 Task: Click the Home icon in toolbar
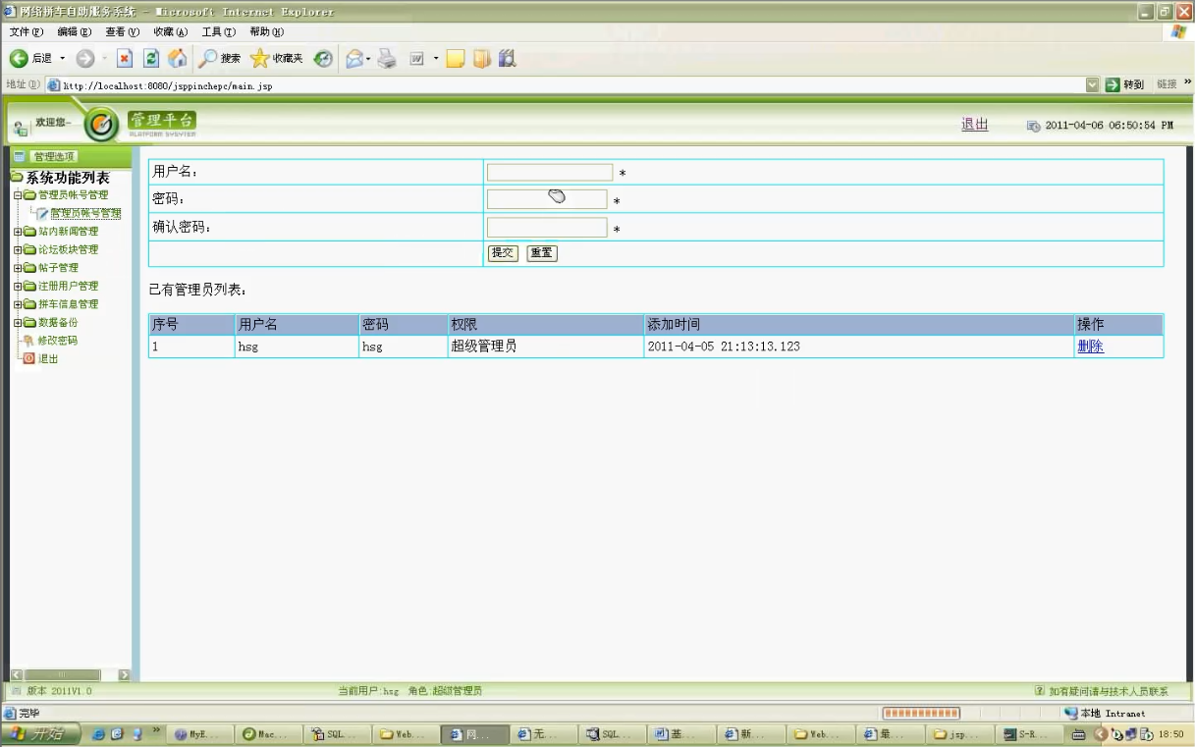click(177, 59)
